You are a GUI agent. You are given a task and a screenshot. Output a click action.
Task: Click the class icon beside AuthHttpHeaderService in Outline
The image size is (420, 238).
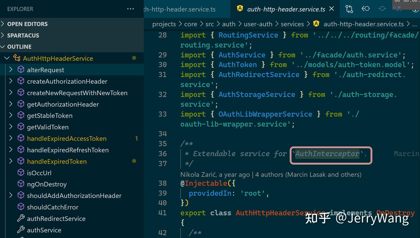(17, 58)
